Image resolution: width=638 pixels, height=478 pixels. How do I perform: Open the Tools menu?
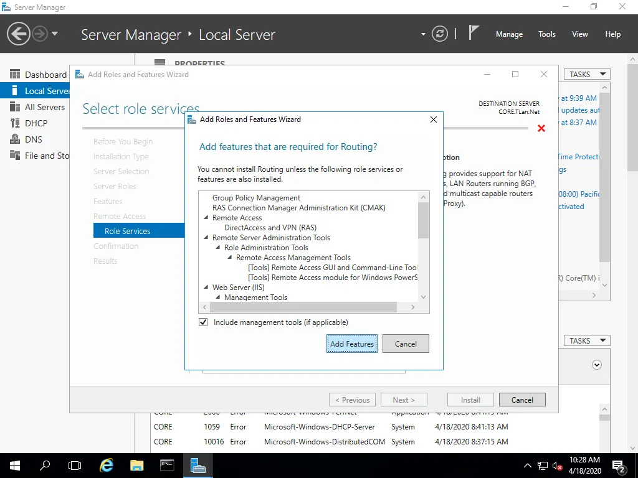point(546,34)
